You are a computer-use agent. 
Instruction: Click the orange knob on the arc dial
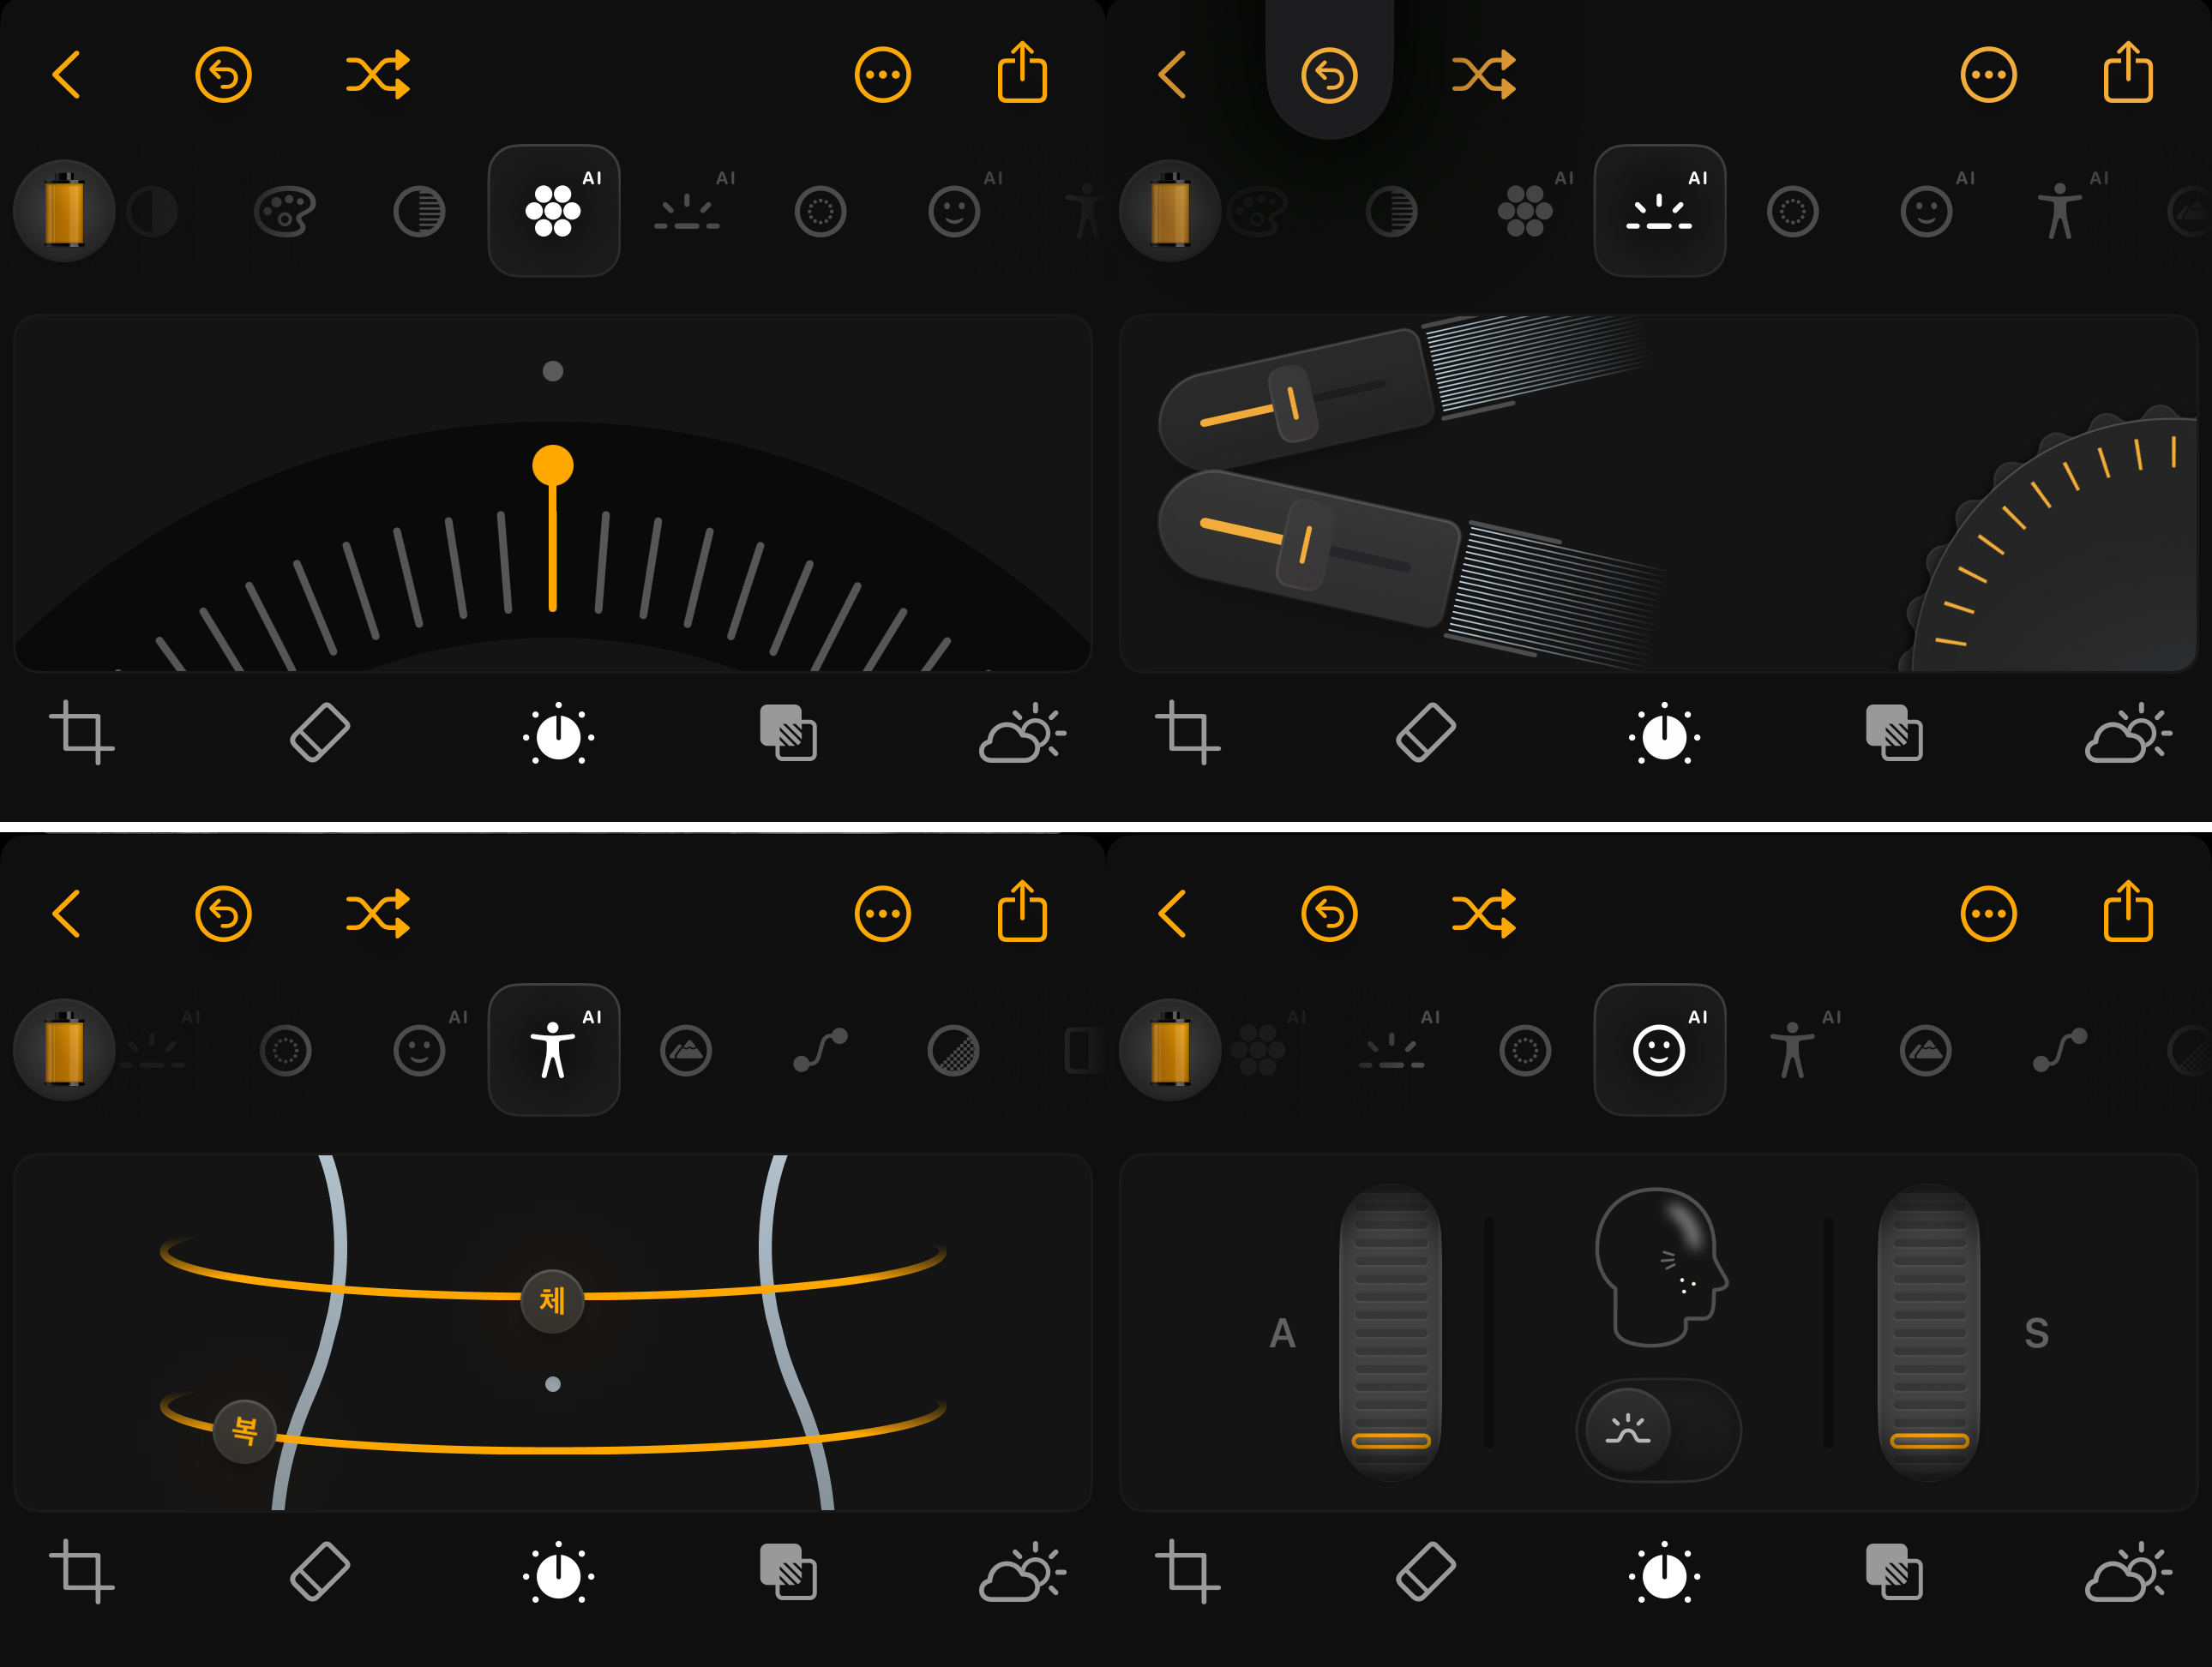pos(553,465)
